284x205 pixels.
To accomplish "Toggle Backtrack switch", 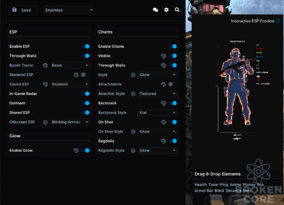I will point(173,103).
